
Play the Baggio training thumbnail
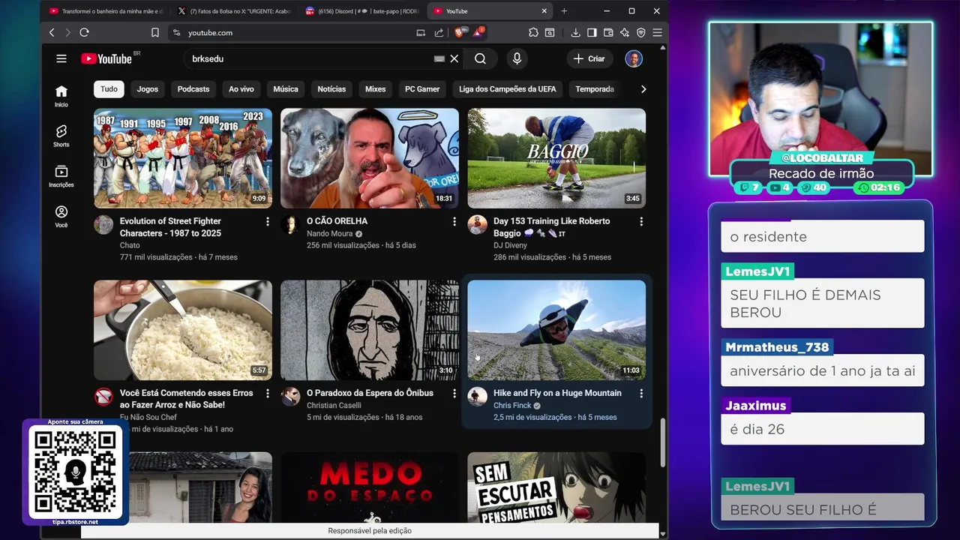click(x=556, y=158)
